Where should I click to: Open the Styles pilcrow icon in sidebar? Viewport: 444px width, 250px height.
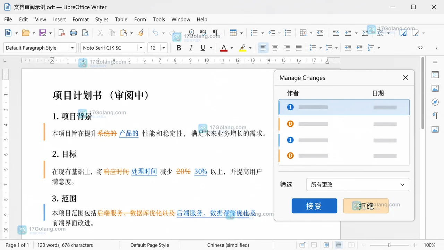(435, 116)
